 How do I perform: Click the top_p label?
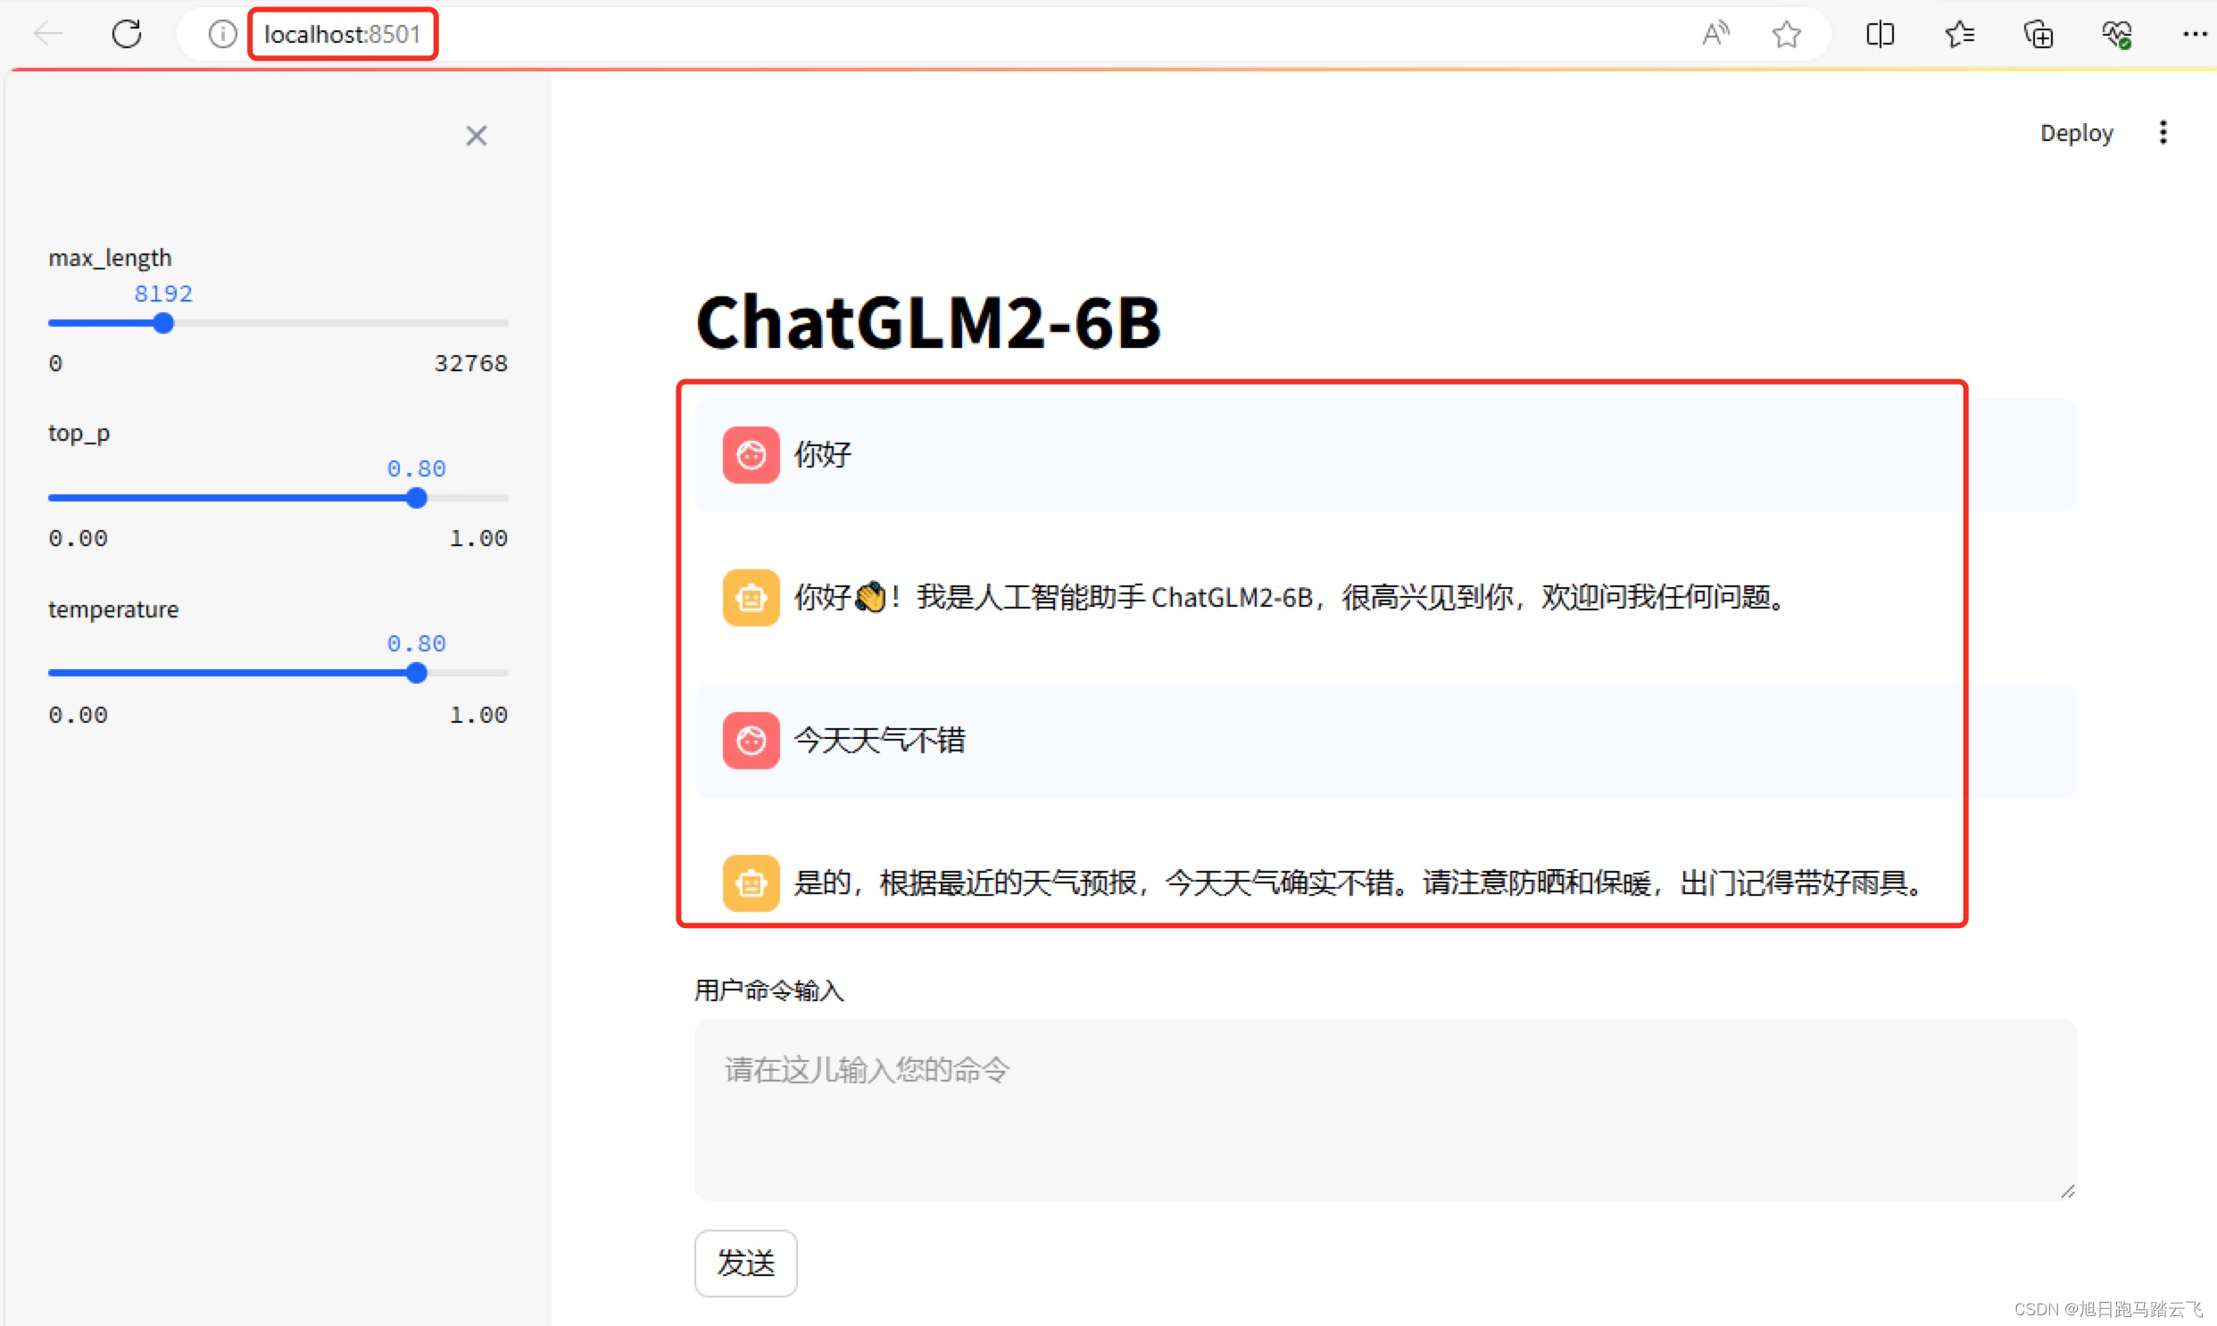[x=79, y=434]
